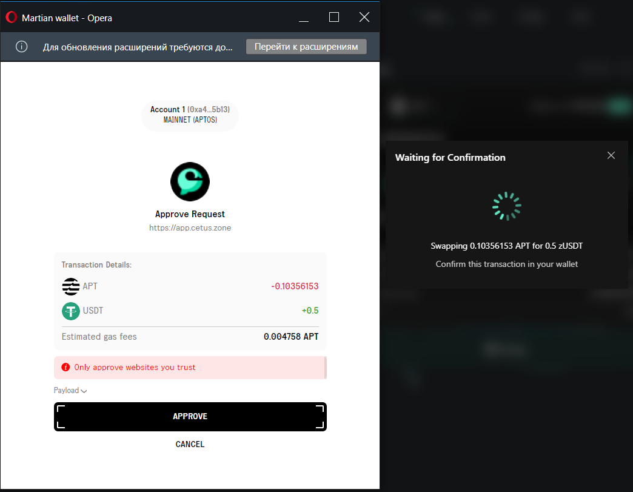Toggle the MAINNET (APTOS) network label
633x492 pixels.
(x=190, y=120)
